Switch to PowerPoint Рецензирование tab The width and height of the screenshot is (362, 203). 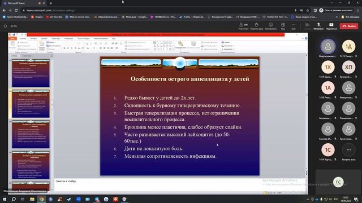click(x=101, y=38)
